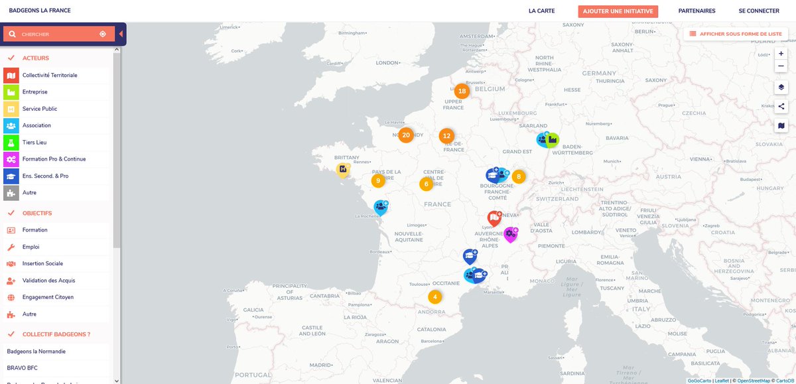Click the Validation des Acquis icon
This screenshot has height=384, width=796.
tap(11, 281)
